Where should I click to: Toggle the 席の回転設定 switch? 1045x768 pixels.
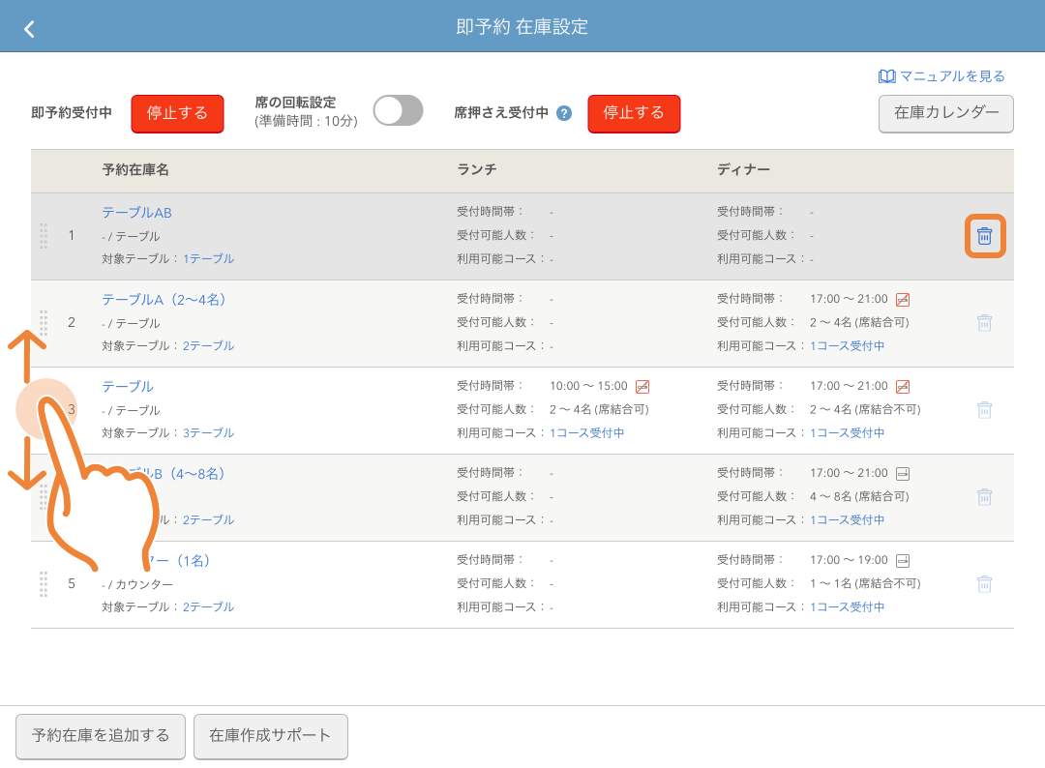click(x=397, y=110)
